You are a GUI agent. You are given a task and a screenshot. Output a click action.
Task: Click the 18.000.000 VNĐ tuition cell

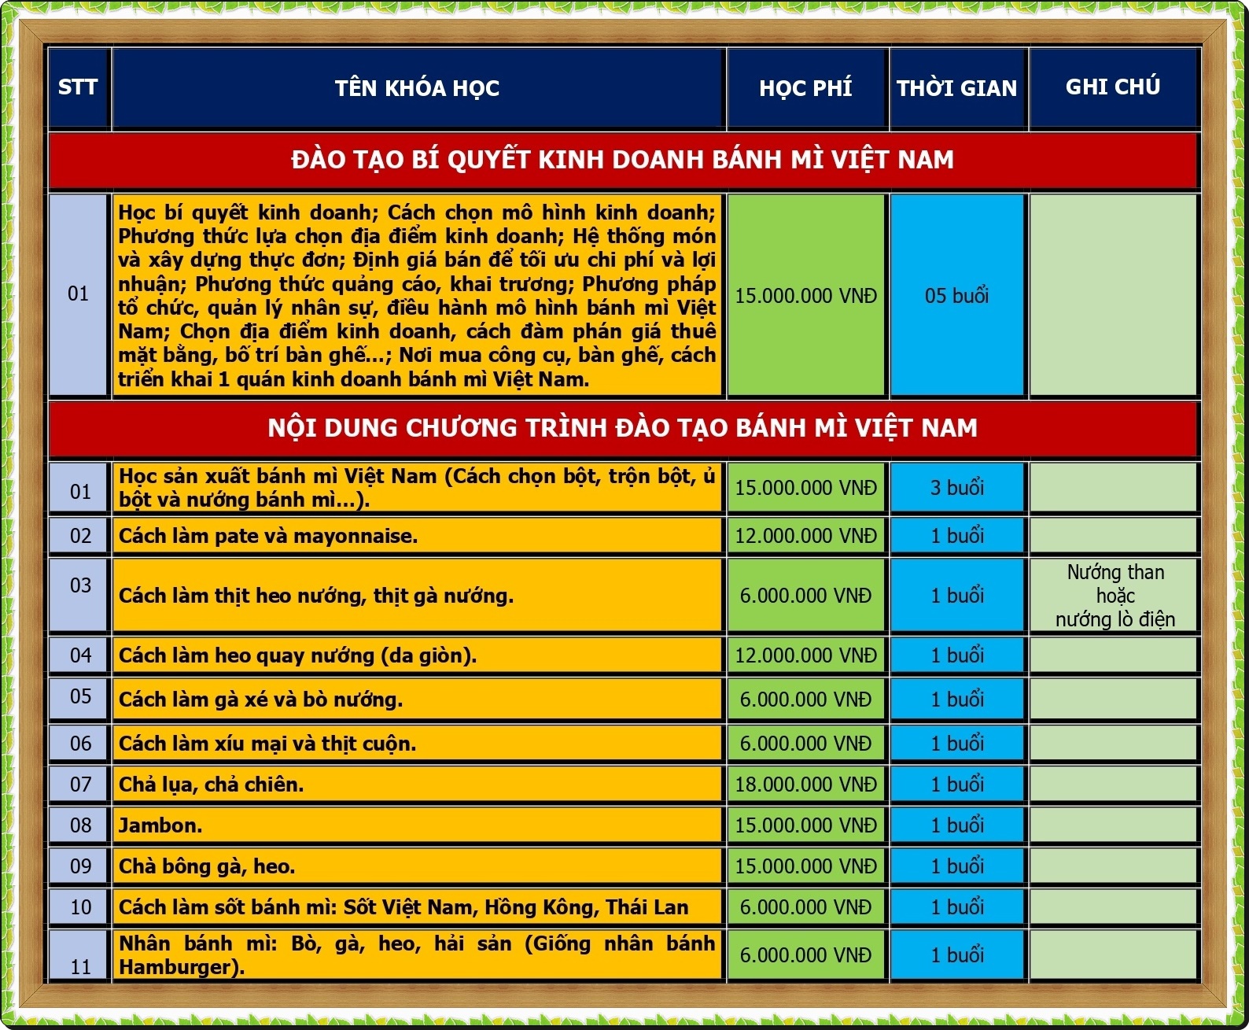tap(805, 784)
